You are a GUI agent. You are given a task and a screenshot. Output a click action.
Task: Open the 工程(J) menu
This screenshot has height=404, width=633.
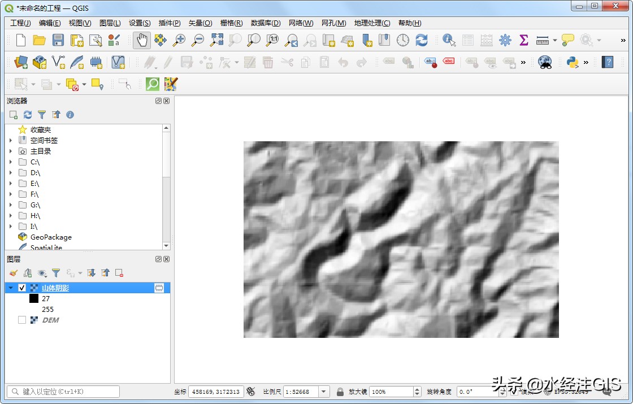click(x=20, y=23)
